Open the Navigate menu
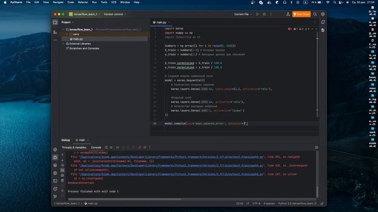The image size is (378, 212). point(58,2)
